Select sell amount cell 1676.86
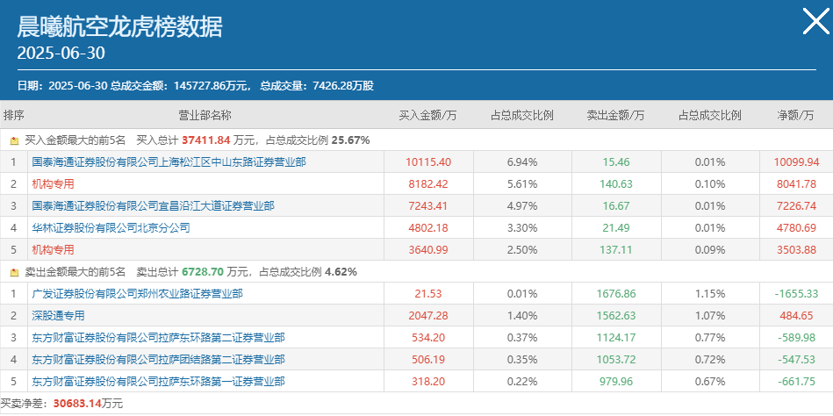Image resolution: width=833 pixels, height=416 pixels. 616,293
